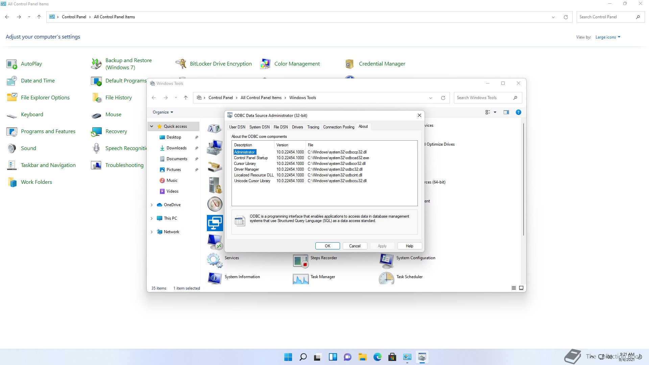Viewport: 649px width, 365px height.
Task: Open Services icon in Windows Tools
Action: [215, 260]
